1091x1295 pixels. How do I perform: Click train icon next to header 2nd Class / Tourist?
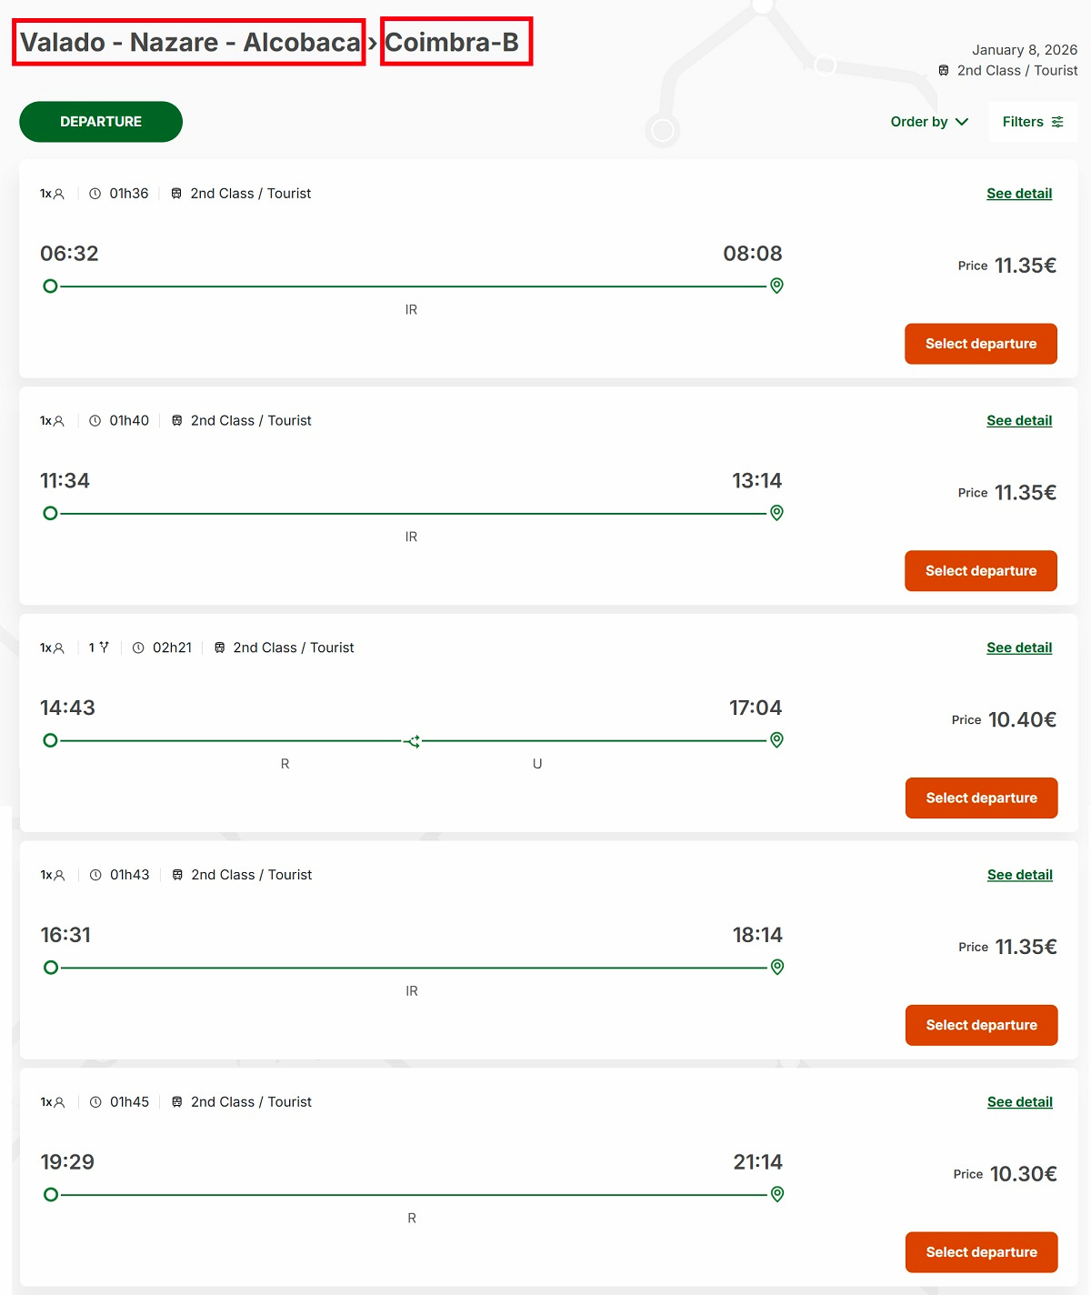(x=944, y=70)
